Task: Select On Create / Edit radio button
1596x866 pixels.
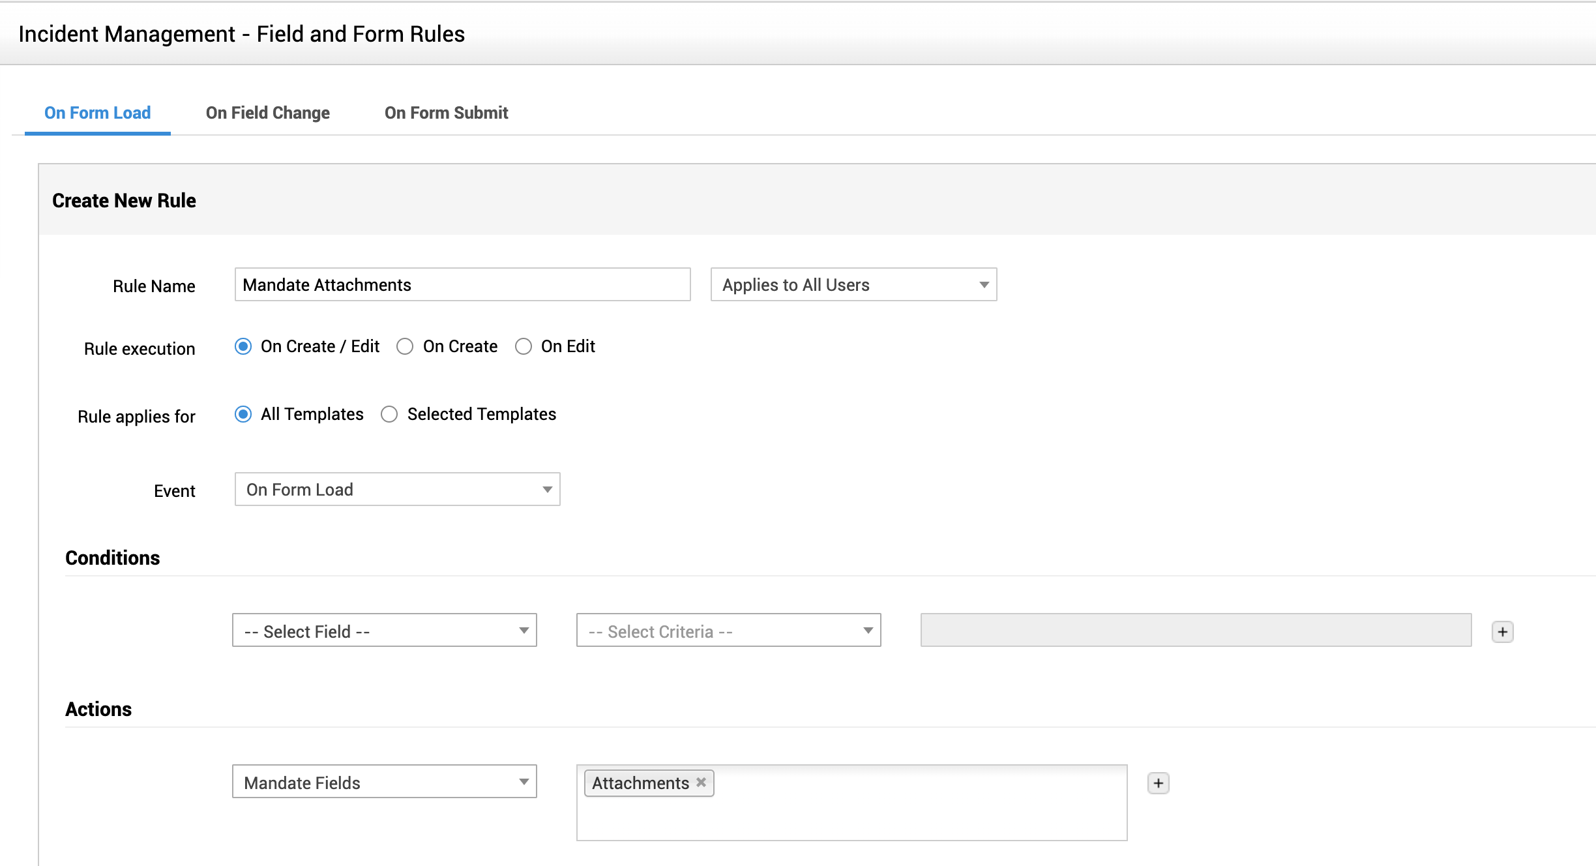Action: (243, 346)
